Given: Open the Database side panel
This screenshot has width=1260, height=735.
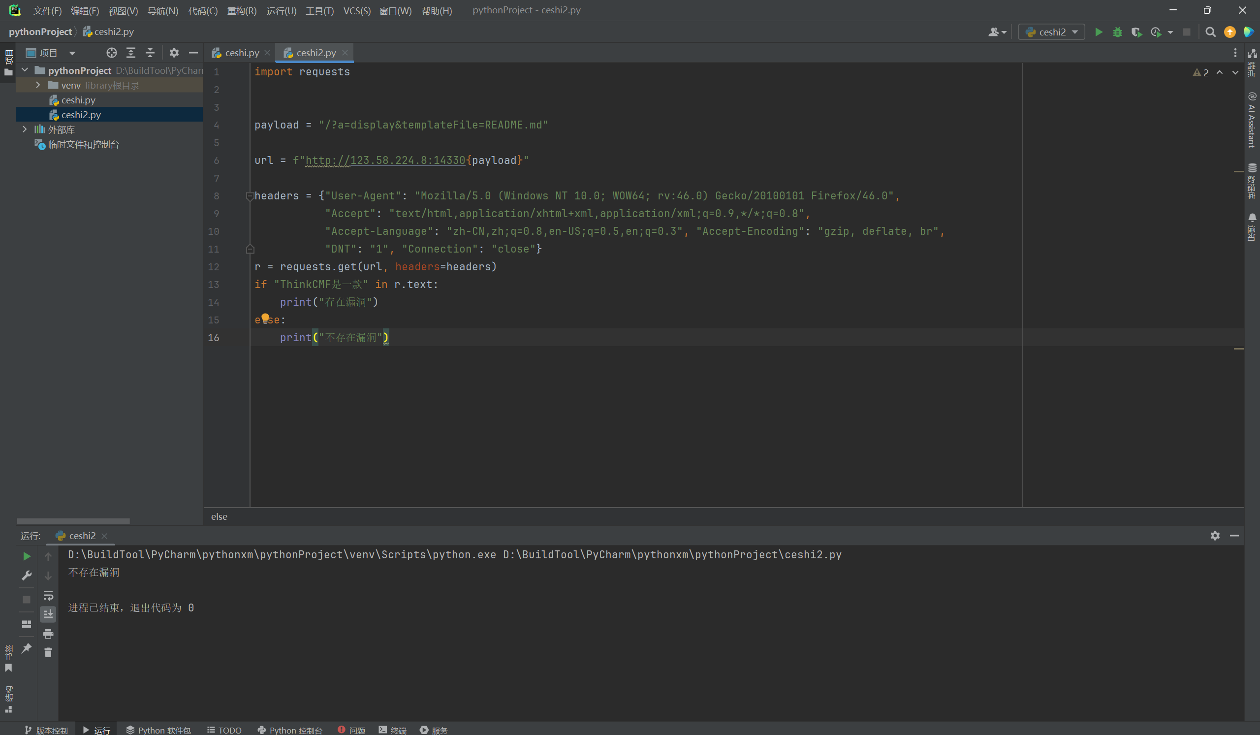Looking at the screenshot, I should 1252,181.
